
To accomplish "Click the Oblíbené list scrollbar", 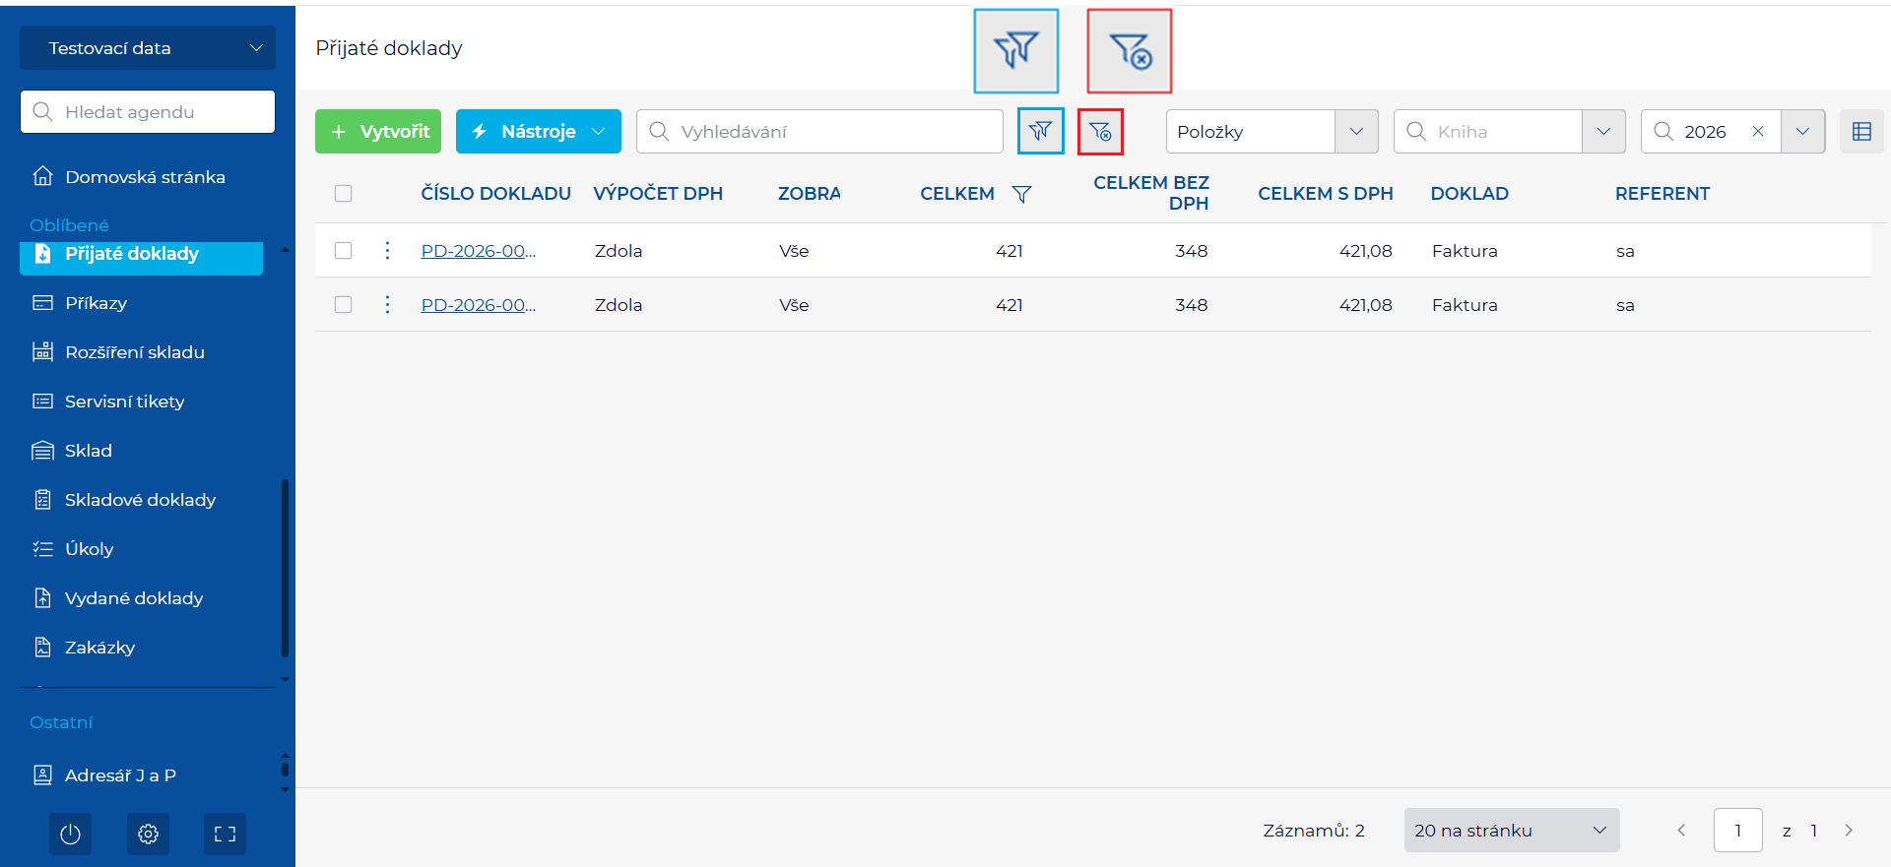I will [x=285, y=568].
